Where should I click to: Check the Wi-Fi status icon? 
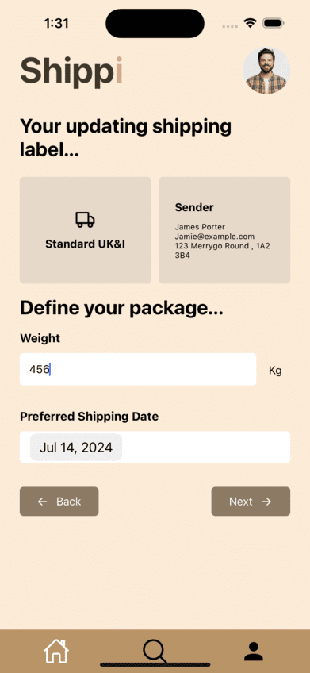[250, 23]
